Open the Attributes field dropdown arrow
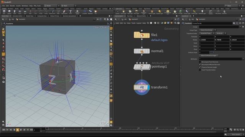The image size is (245, 137). [x=243, y=59]
